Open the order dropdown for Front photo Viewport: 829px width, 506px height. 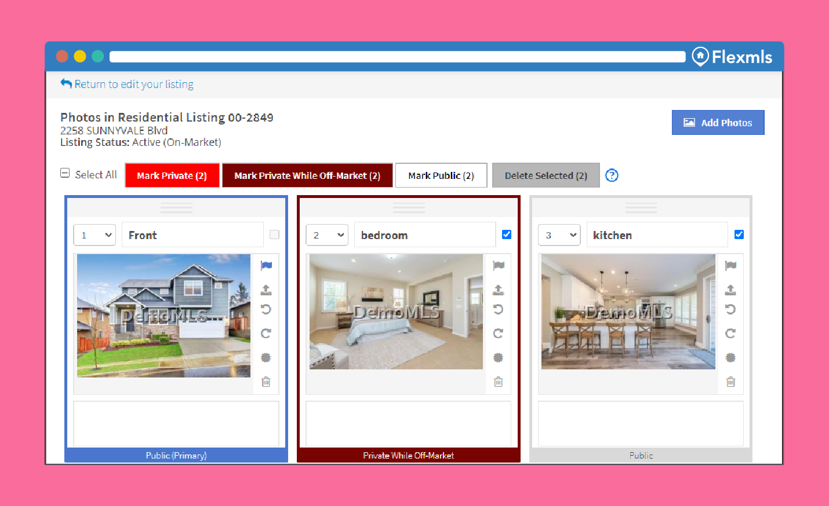tap(94, 235)
